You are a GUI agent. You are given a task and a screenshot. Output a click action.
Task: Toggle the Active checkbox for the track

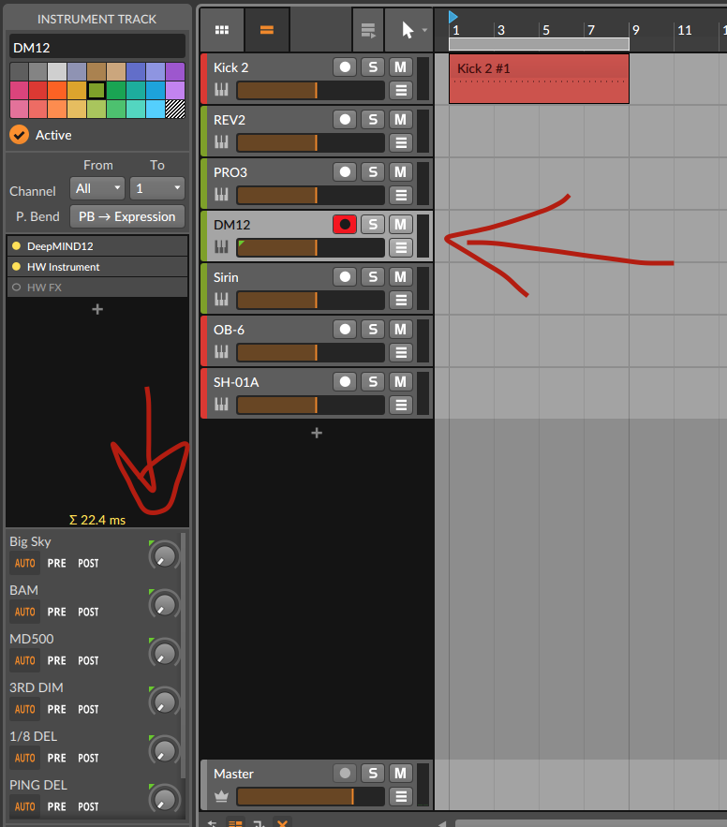click(19, 135)
